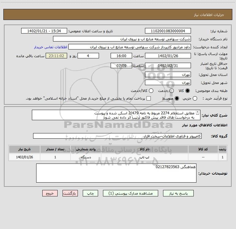236x229 pixels.
Task: Click the response deadline time 16:00 field
Action: [121, 56]
